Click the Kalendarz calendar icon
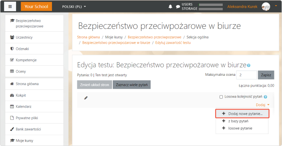Viewport: 282px width, 146px height. click(12, 106)
